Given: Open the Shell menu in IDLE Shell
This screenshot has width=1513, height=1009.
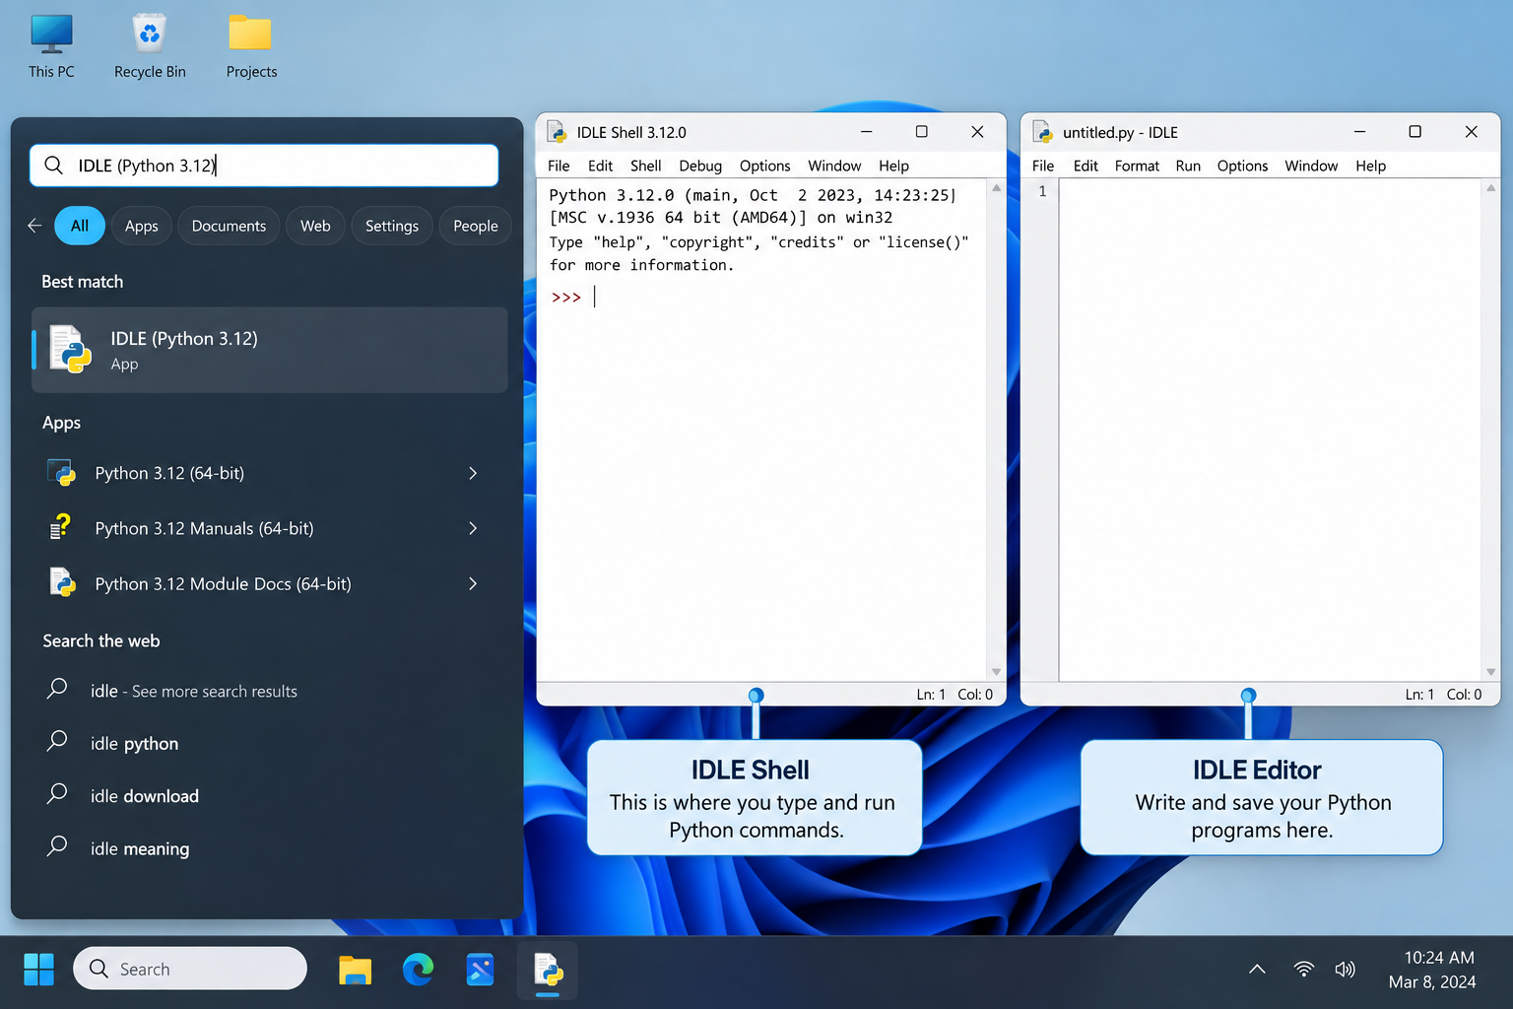Looking at the screenshot, I should 646,166.
